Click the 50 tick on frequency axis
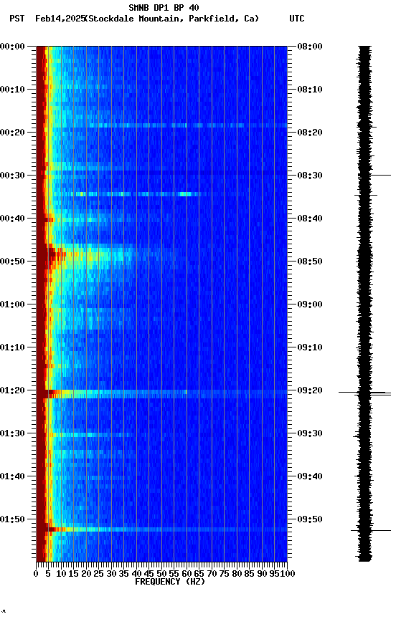Viewport: 396px width, 619px height. click(161, 574)
